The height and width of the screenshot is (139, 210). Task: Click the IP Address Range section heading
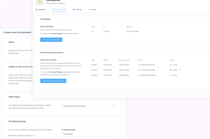[x=17, y=121]
